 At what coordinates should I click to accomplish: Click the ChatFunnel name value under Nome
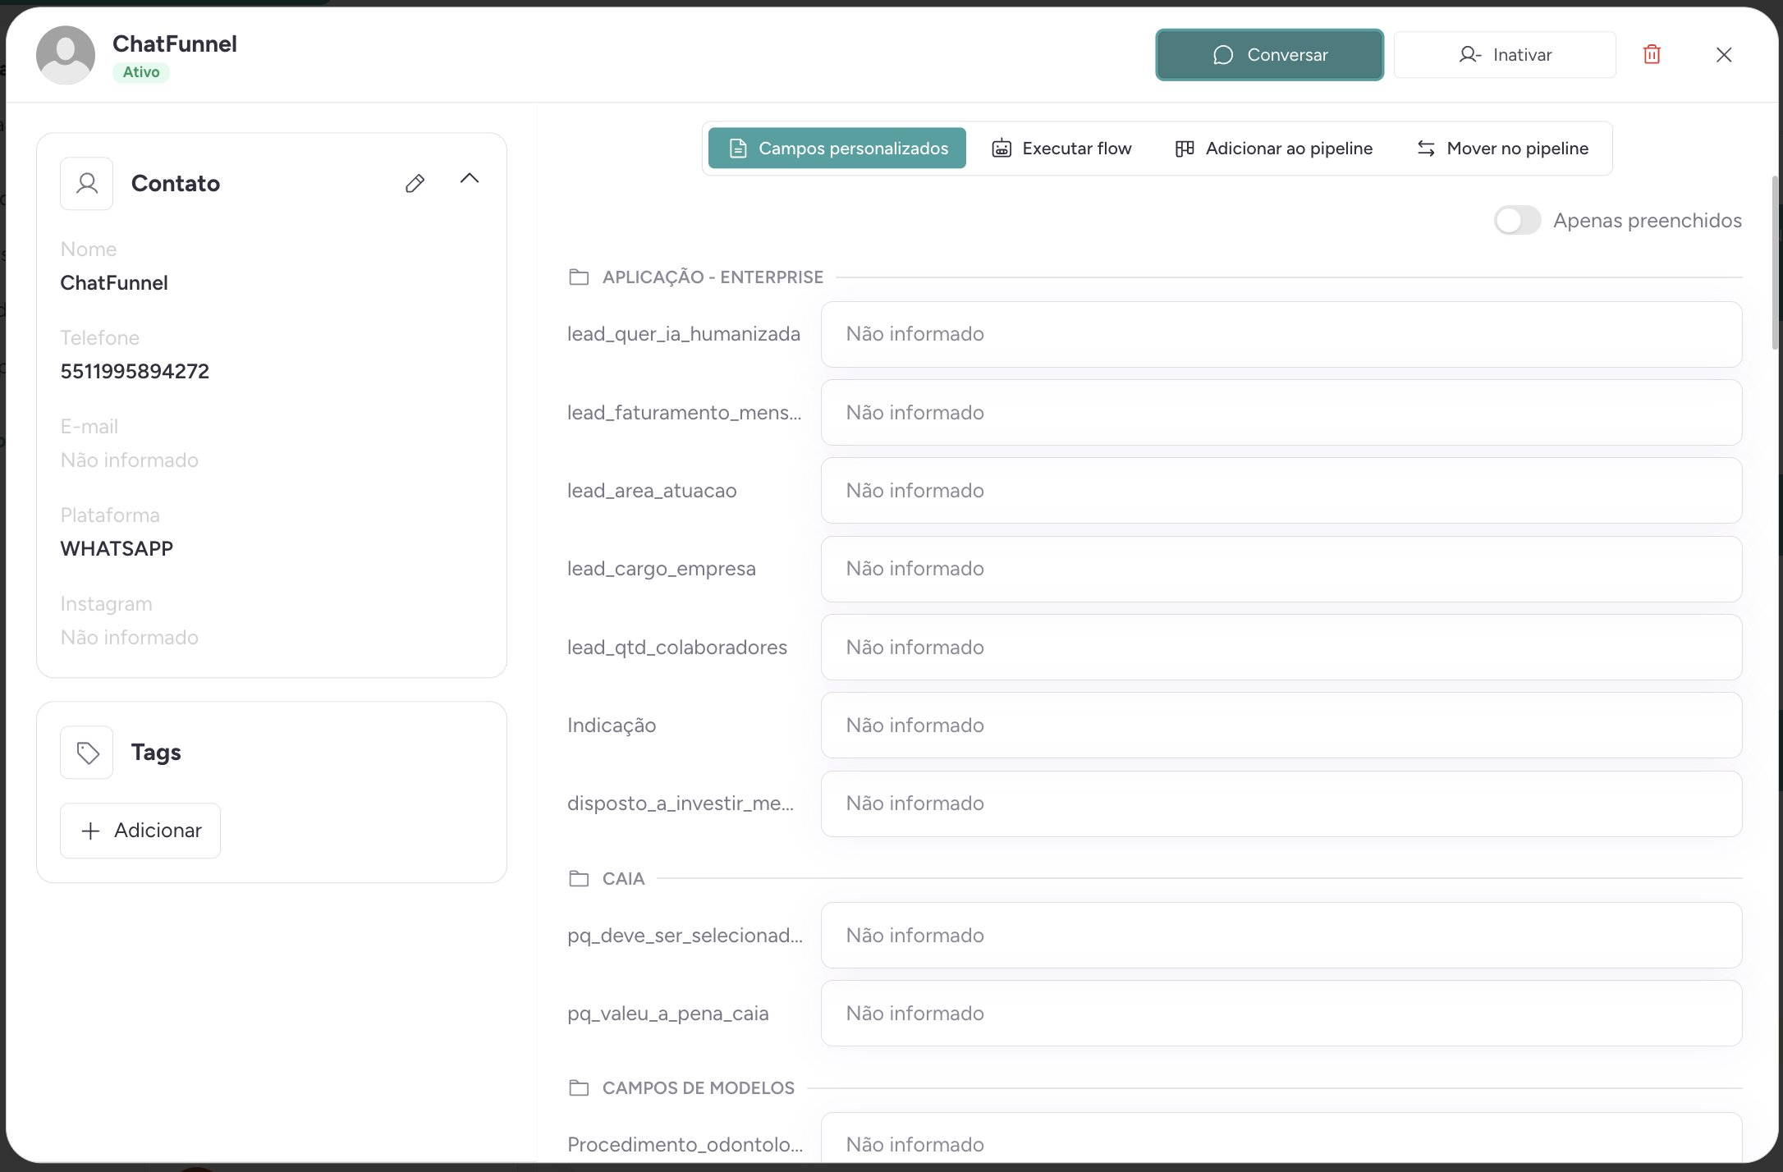[x=114, y=283]
